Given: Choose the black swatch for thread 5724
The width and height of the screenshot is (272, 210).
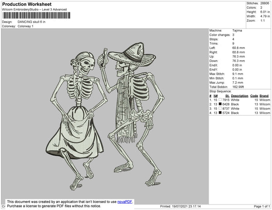Looking at the screenshot, I should (220, 113).
